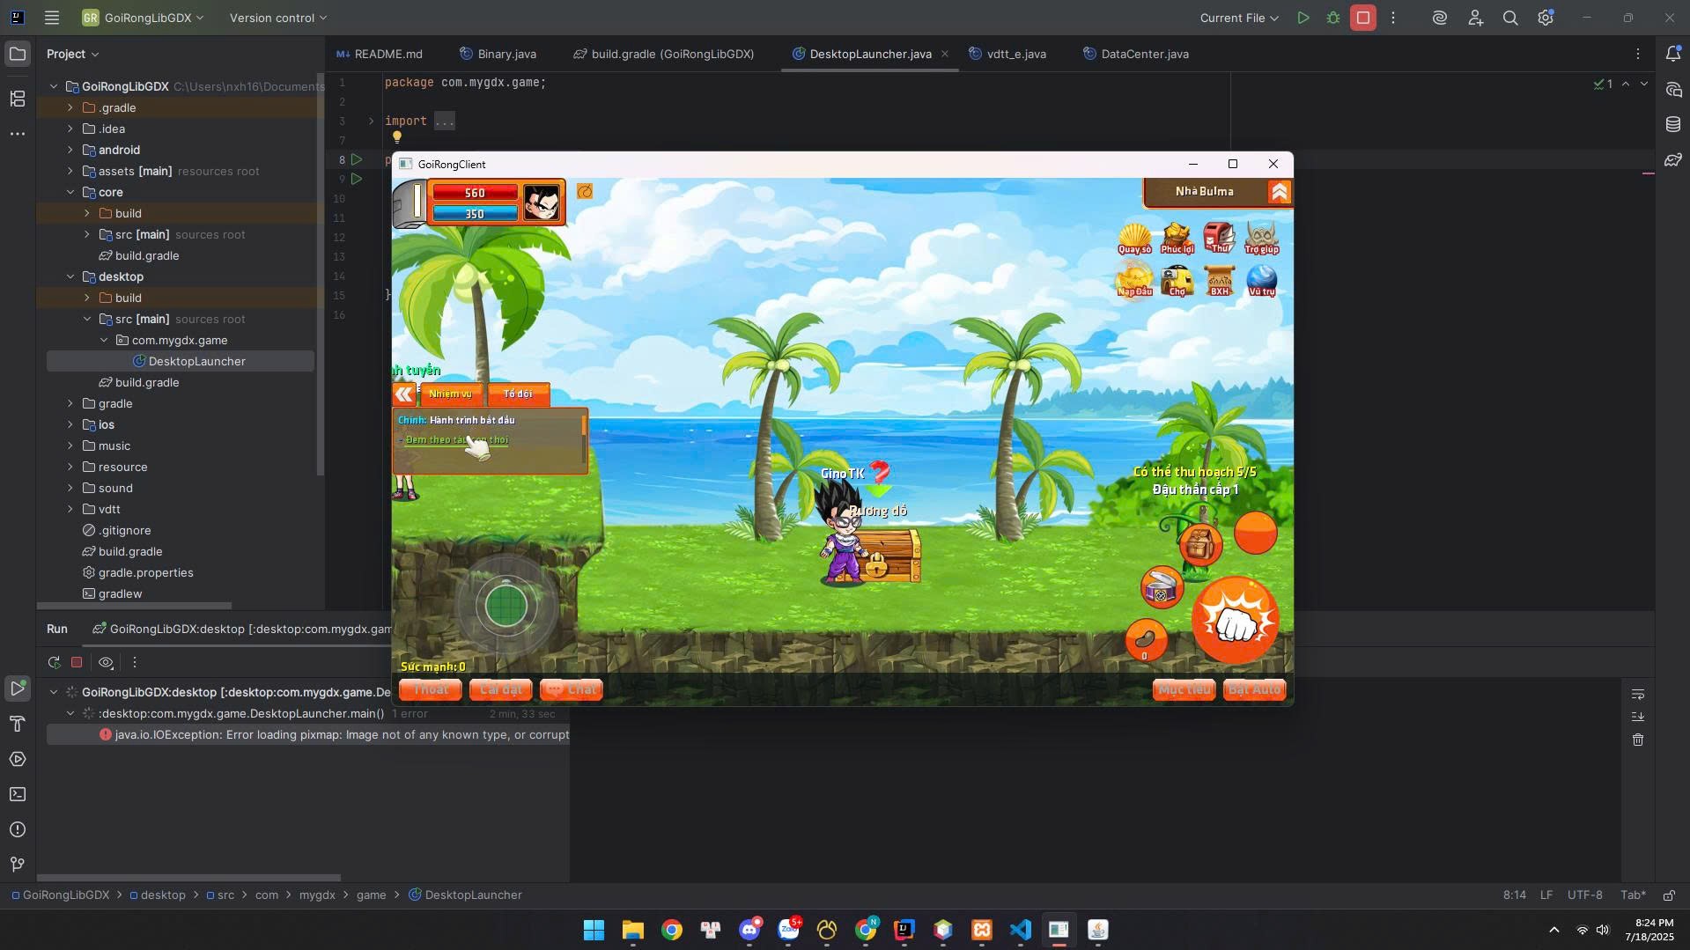Toggle the Bật Auto button in game
The image size is (1690, 950).
[1254, 689]
